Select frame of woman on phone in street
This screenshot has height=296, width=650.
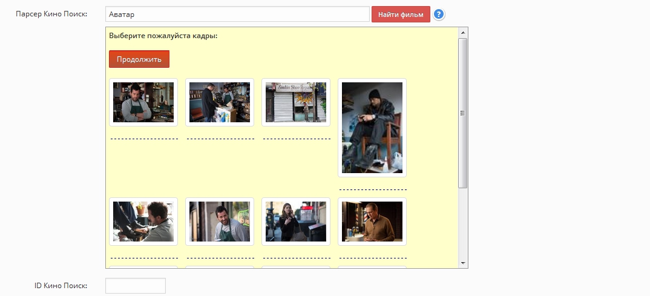[296, 222]
